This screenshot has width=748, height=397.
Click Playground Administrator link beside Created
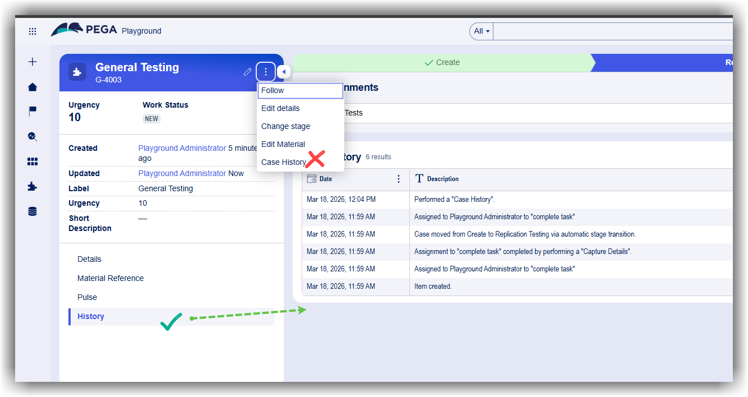182,149
